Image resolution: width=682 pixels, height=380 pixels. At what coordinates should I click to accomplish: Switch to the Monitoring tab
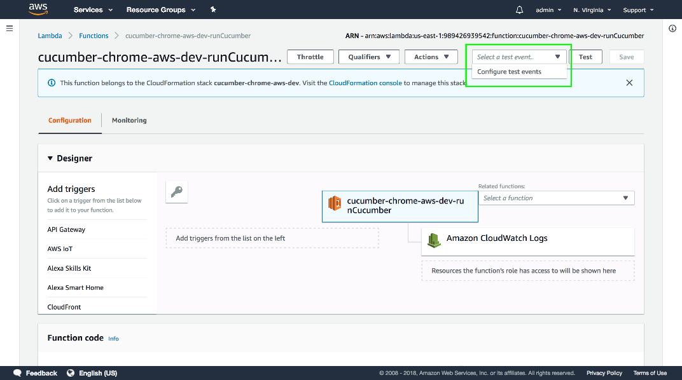click(129, 120)
